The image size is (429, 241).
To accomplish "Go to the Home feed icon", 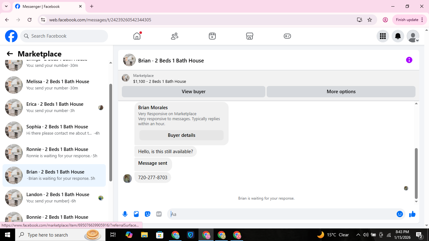I will pyautogui.click(x=137, y=36).
